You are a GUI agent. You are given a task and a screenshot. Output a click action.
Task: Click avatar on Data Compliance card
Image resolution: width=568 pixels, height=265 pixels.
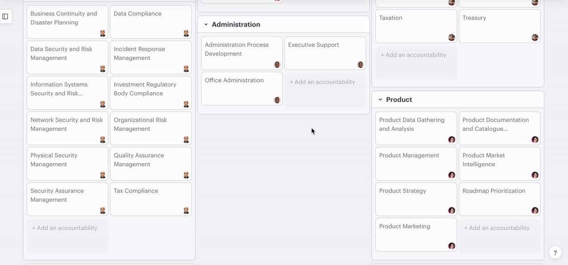(x=186, y=33)
